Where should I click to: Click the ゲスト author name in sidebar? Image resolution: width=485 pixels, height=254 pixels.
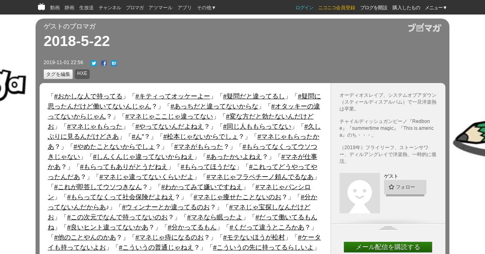tap(391, 176)
